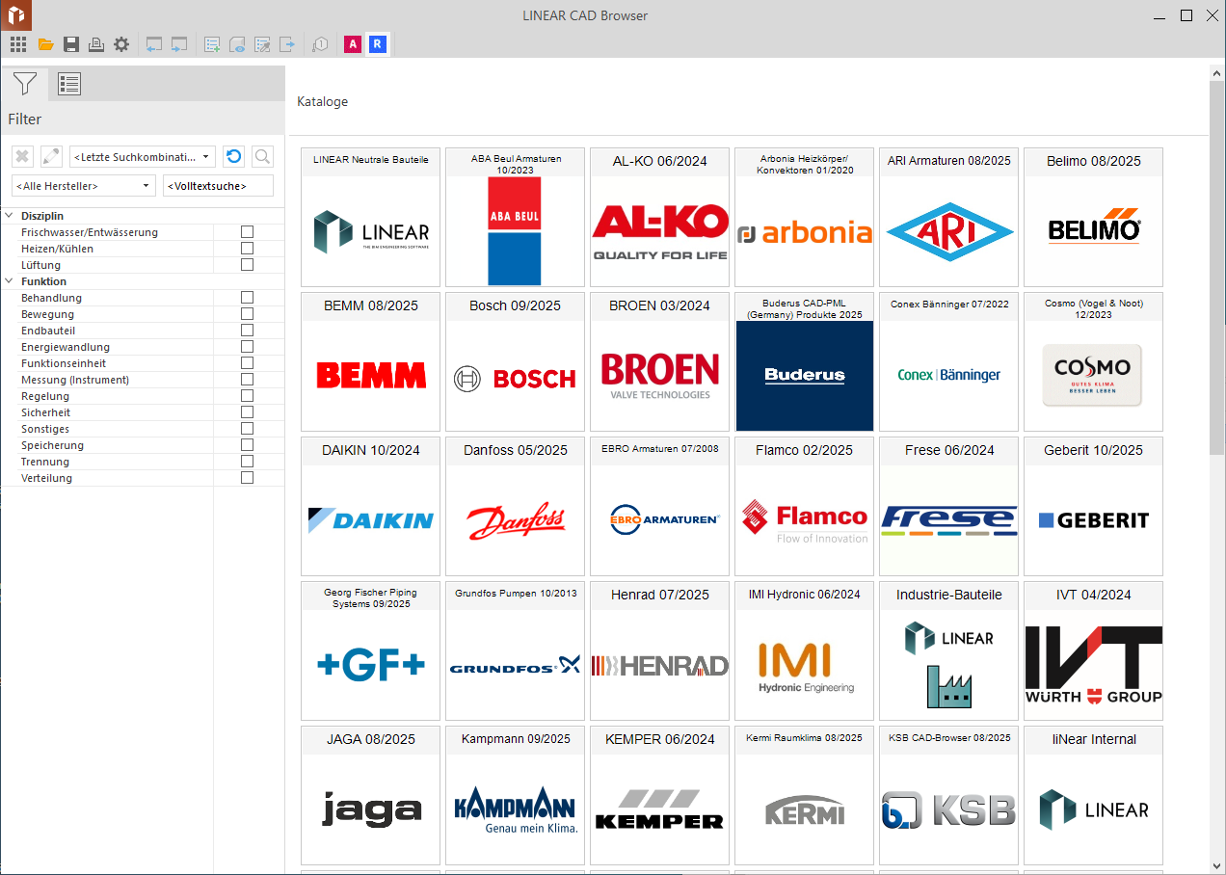Viewport: 1226px width, 875px height.
Task: Click the 3D preview eye icon
Action: point(237,44)
